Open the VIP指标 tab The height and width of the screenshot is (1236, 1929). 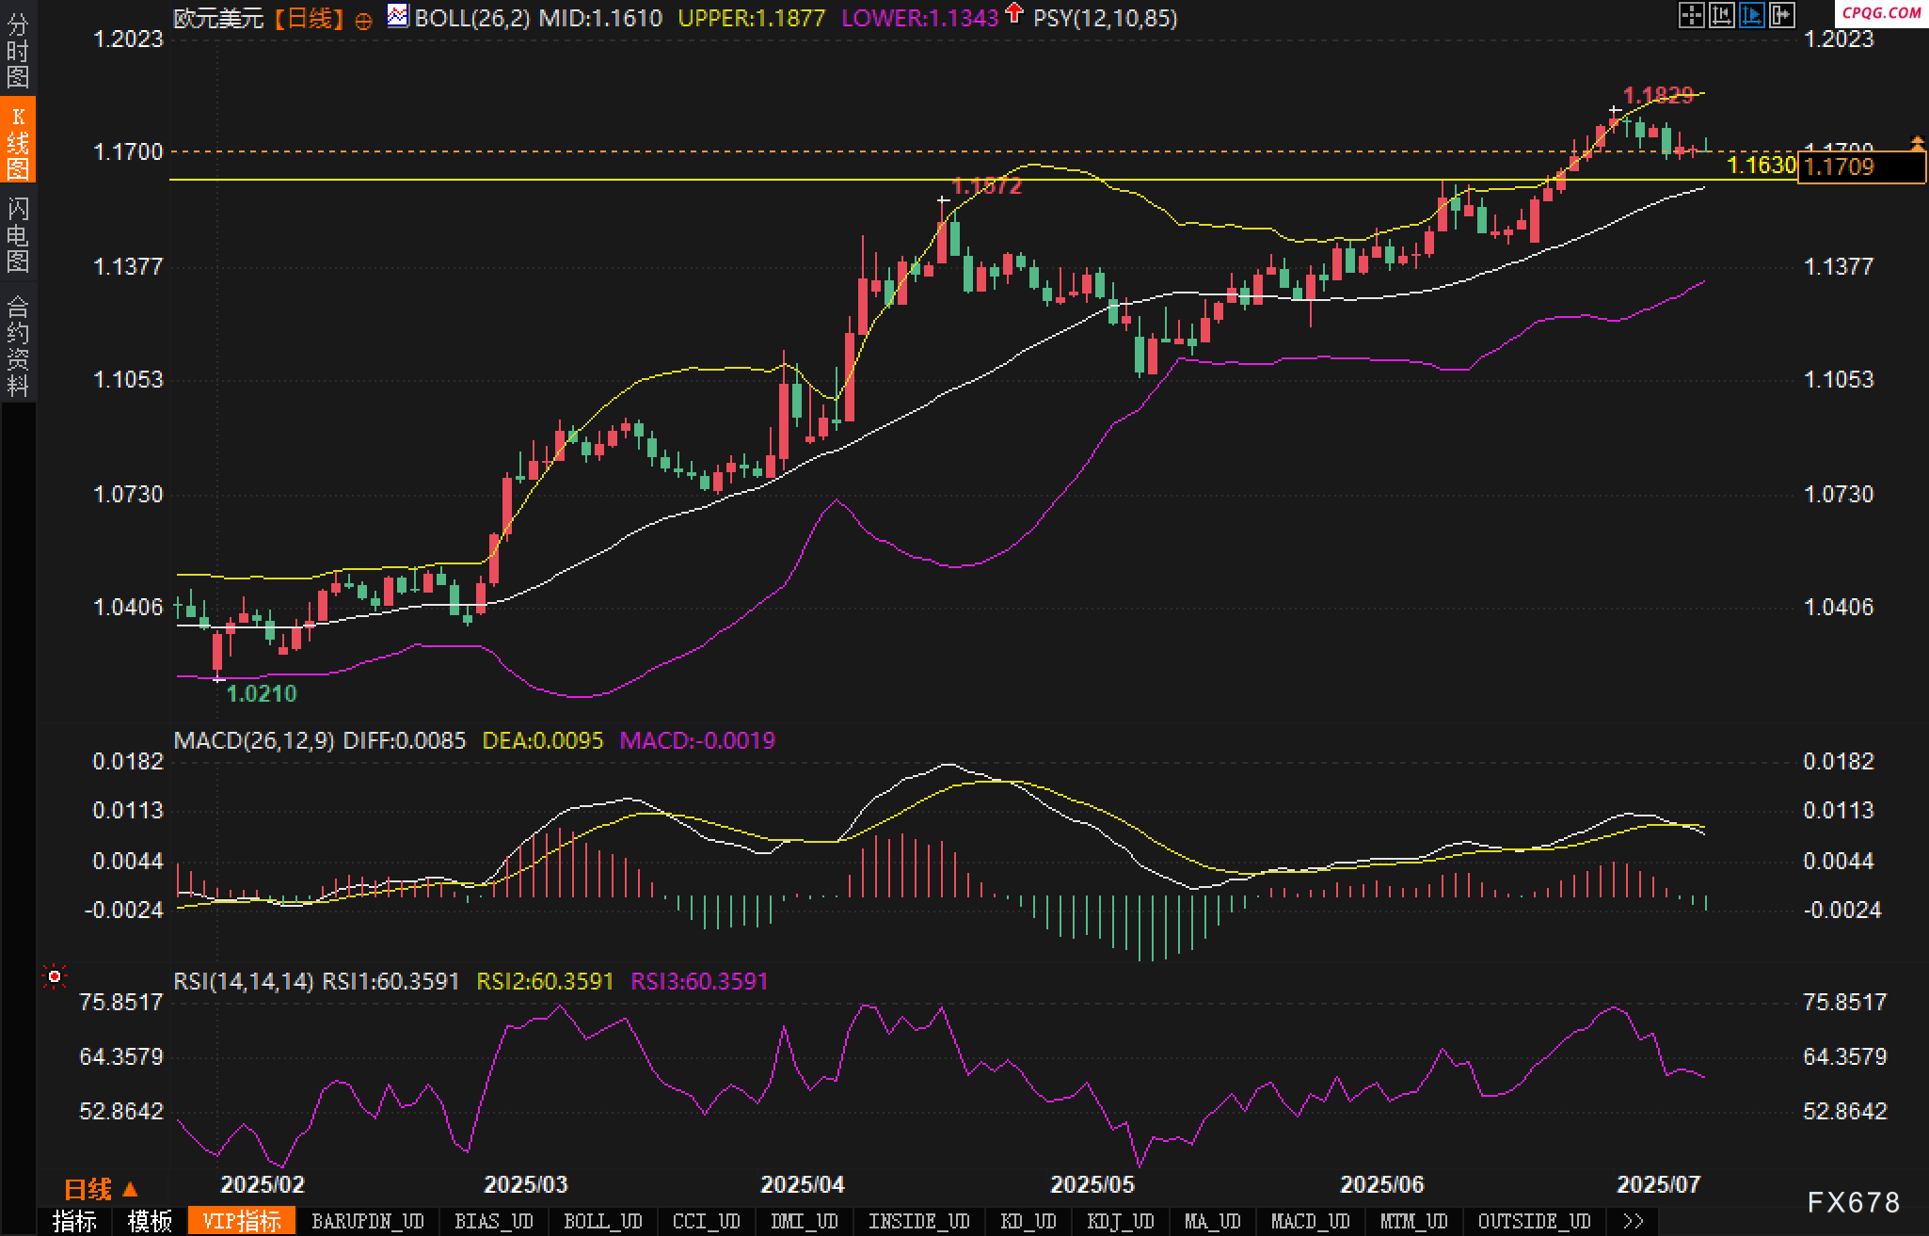[242, 1221]
